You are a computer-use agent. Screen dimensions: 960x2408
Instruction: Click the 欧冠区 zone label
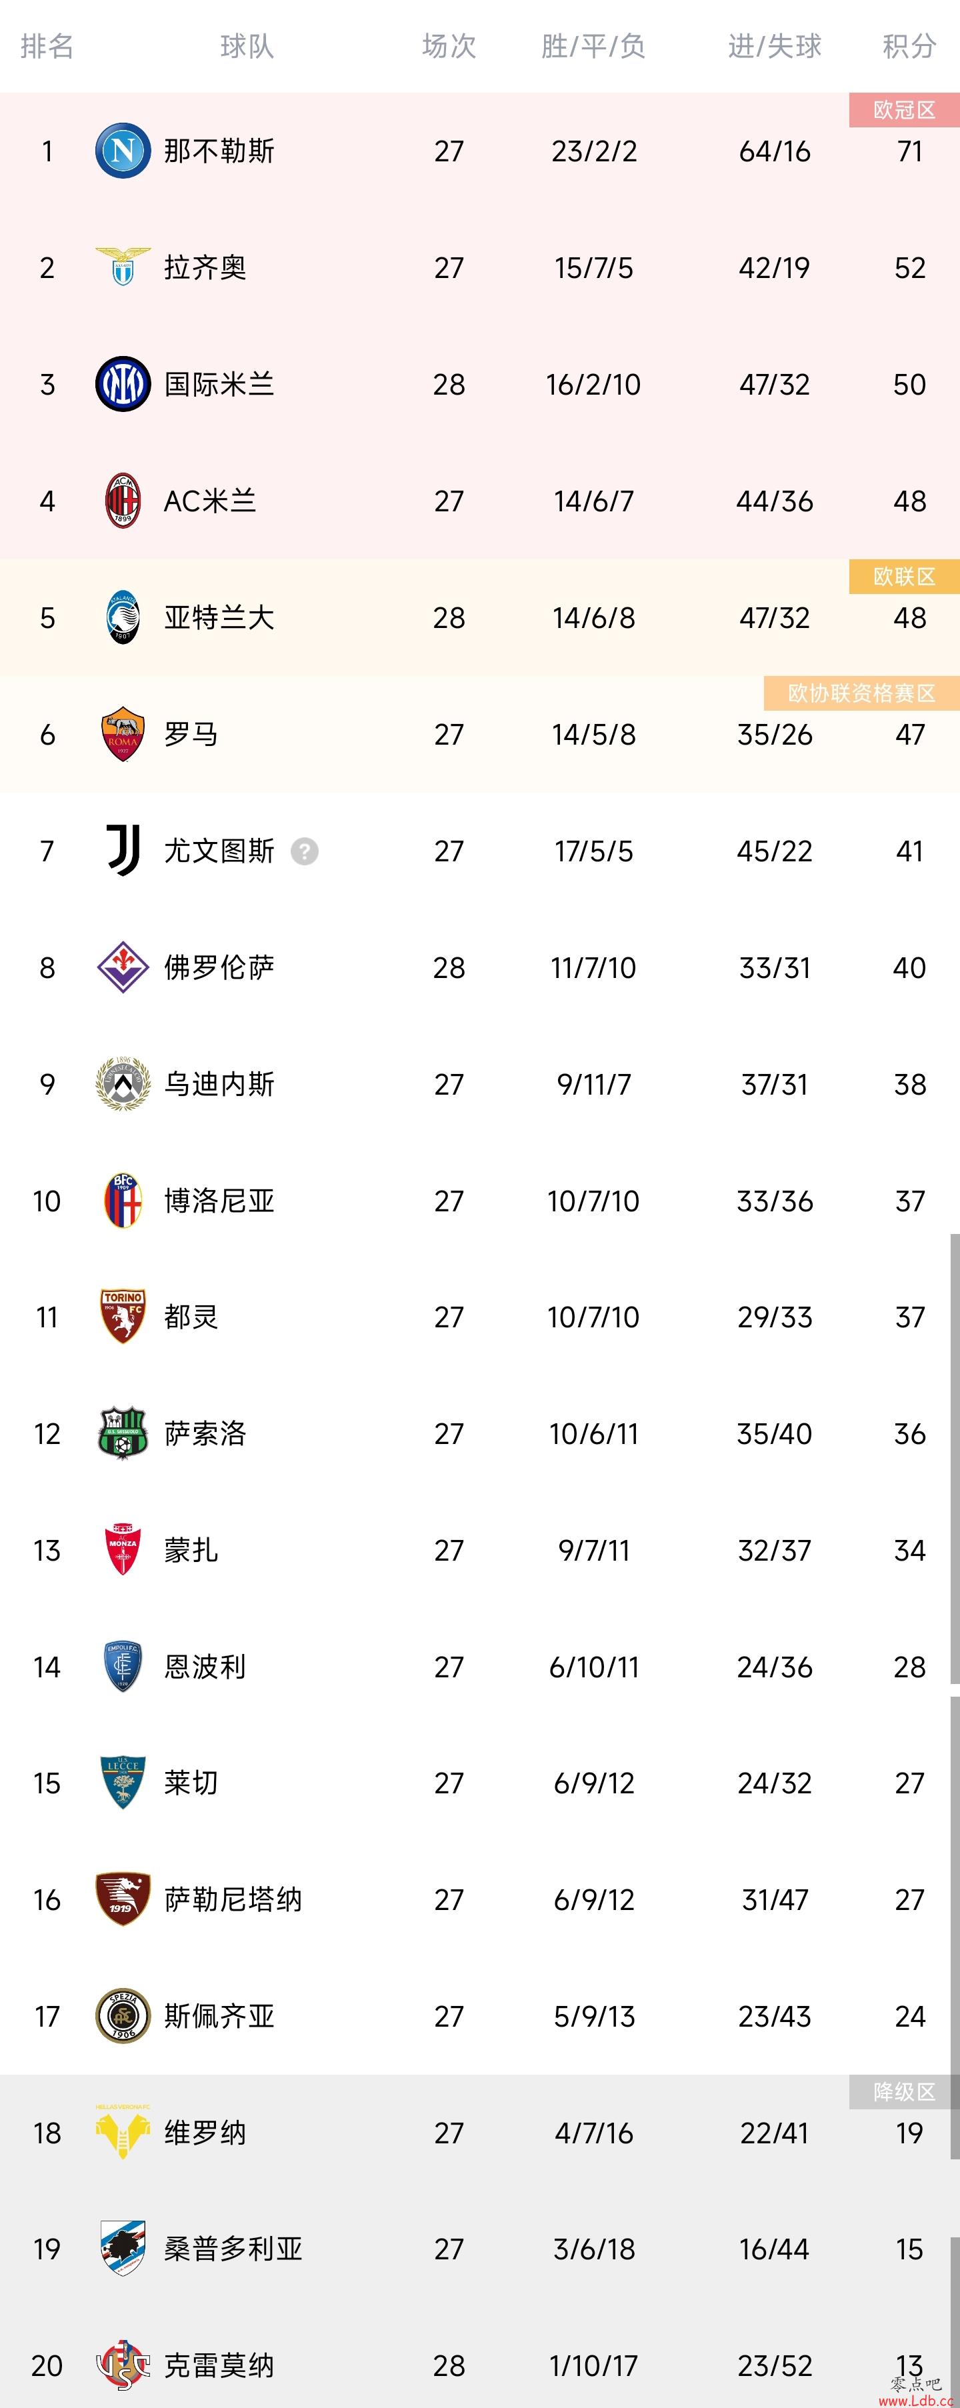[904, 109]
